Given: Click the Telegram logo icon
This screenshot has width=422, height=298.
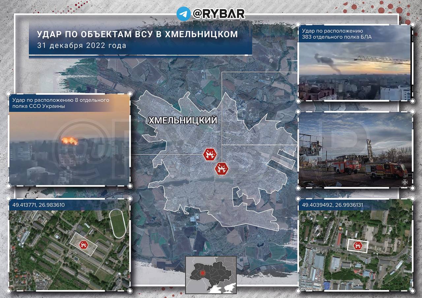Looking at the screenshot, I should (183, 14).
